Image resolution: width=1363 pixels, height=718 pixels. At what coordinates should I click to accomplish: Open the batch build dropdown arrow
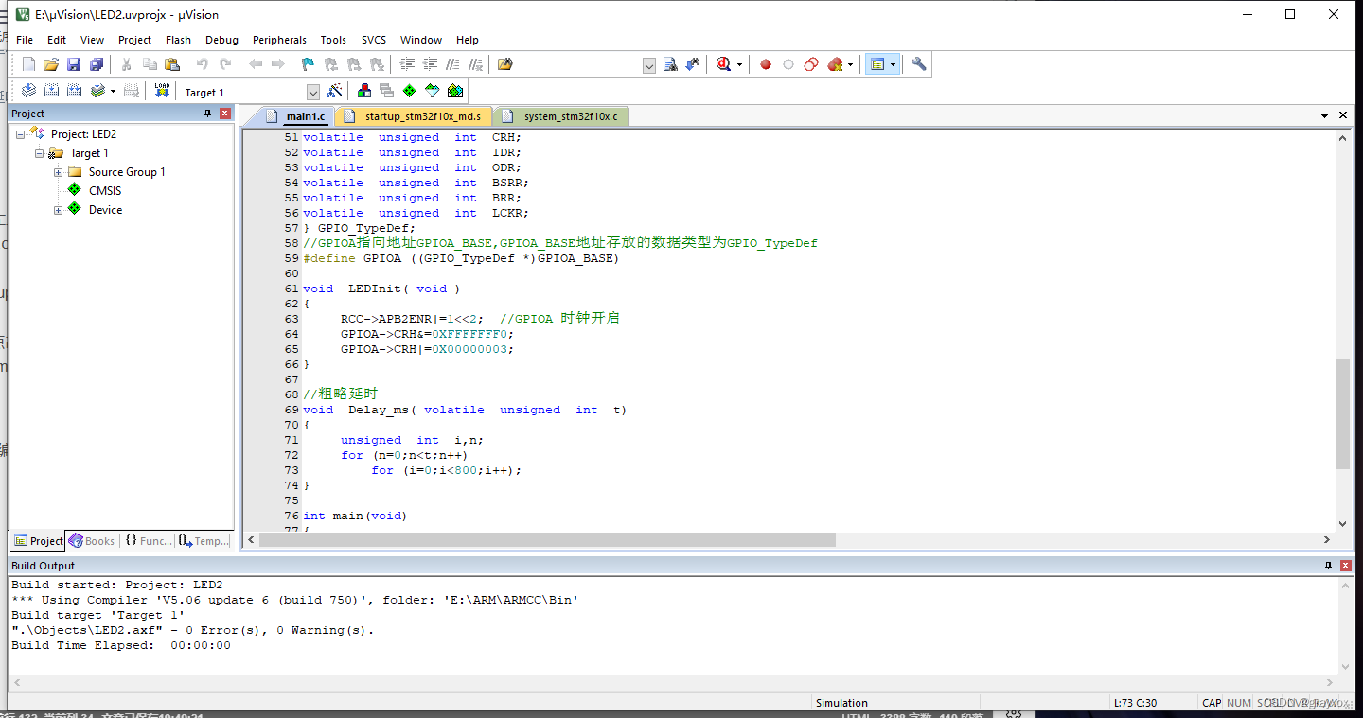coord(113,92)
